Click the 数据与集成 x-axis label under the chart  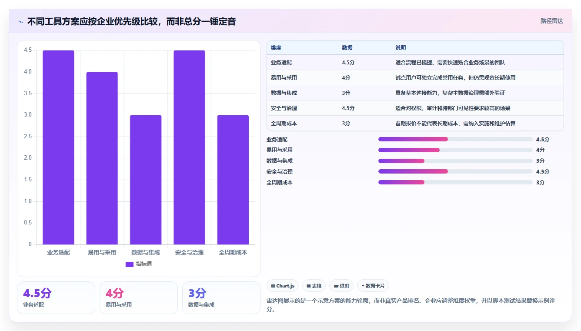(146, 252)
